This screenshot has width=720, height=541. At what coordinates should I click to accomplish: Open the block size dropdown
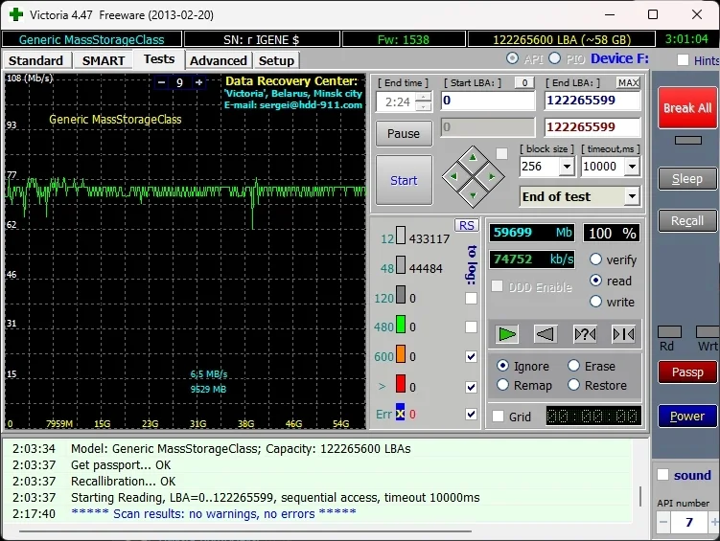(566, 167)
